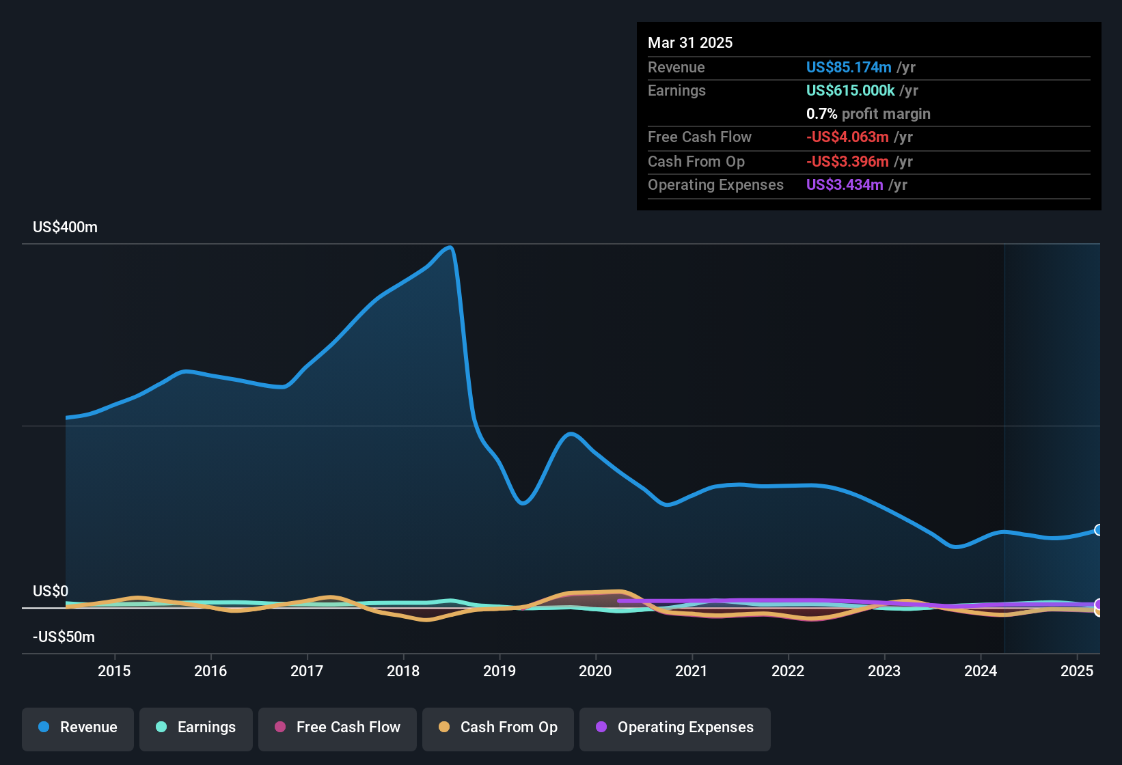The height and width of the screenshot is (765, 1122).
Task: Click the 2022 x-axis label
Action: (788, 671)
